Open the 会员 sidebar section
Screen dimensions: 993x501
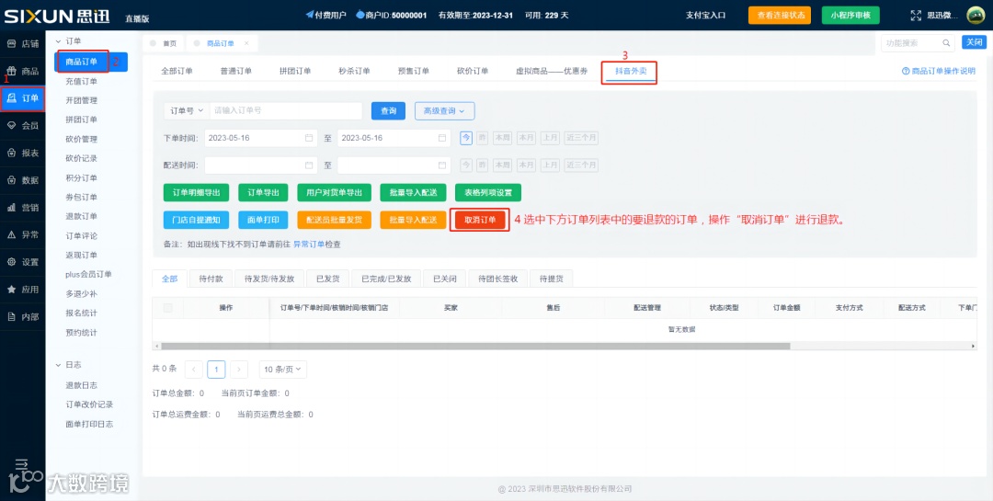(23, 125)
